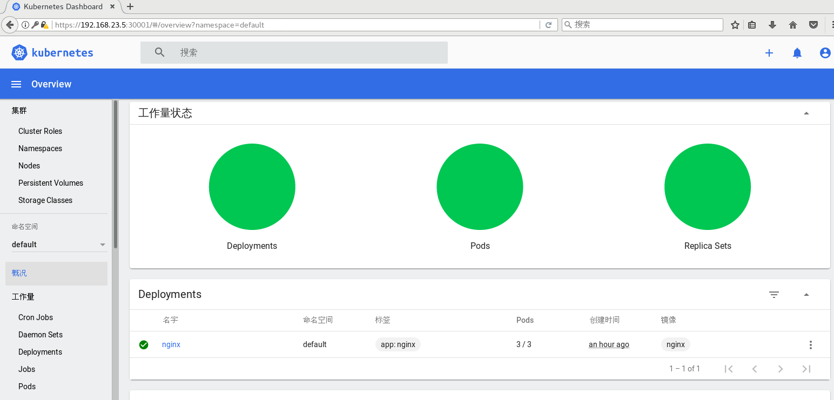The image size is (834, 400).
Task: Click the browser back arrow
Action: tap(10, 25)
